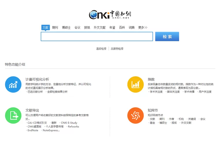This screenshot has height=144, width=220.
Task: Switch to the 词典 tab
Action: 132,28
